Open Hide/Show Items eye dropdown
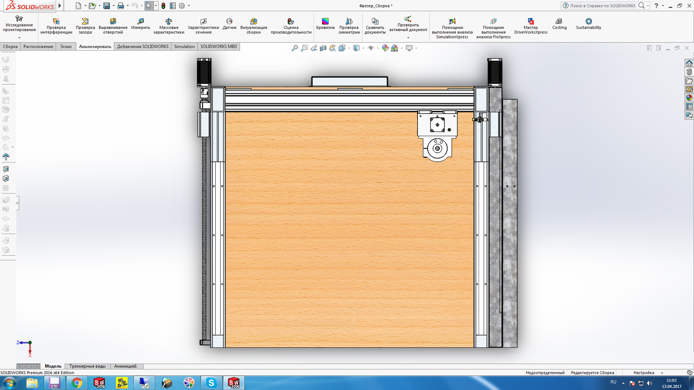Viewport: 694px width, 390px height. (378, 48)
